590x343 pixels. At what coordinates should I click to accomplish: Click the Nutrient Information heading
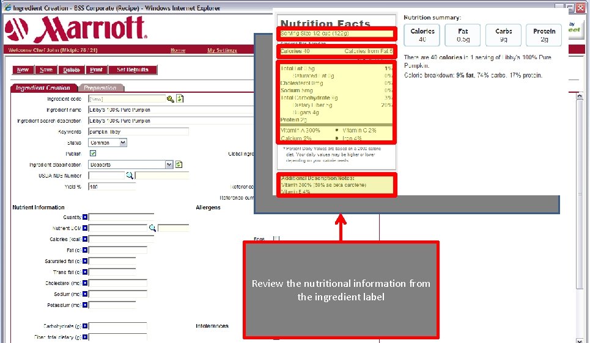click(39, 207)
